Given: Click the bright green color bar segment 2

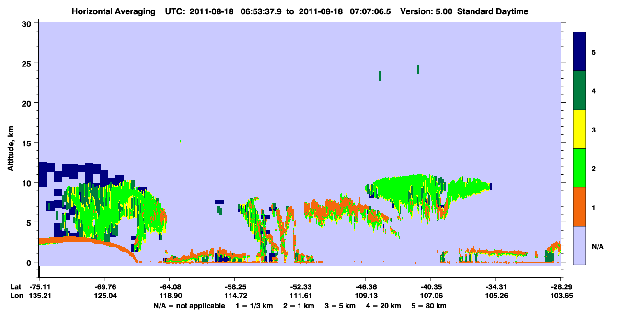Looking at the screenshot, I should pyautogui.click(x=579, y=168).
